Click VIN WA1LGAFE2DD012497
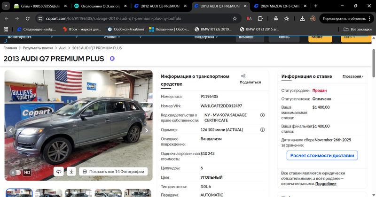The height and width of the screenshot is (197, 376). click(x=221, y=106)
